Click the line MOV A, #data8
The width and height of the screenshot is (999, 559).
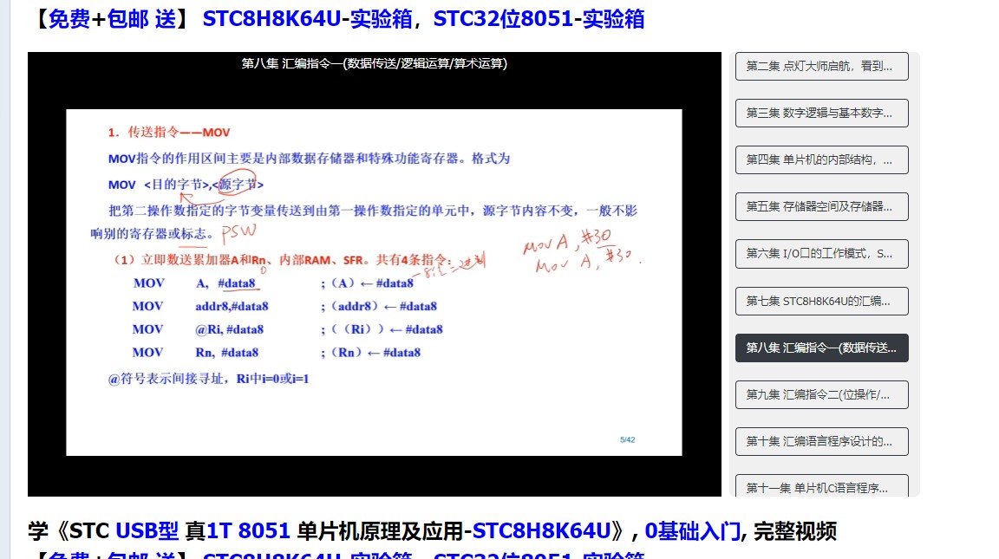point(273,283)
